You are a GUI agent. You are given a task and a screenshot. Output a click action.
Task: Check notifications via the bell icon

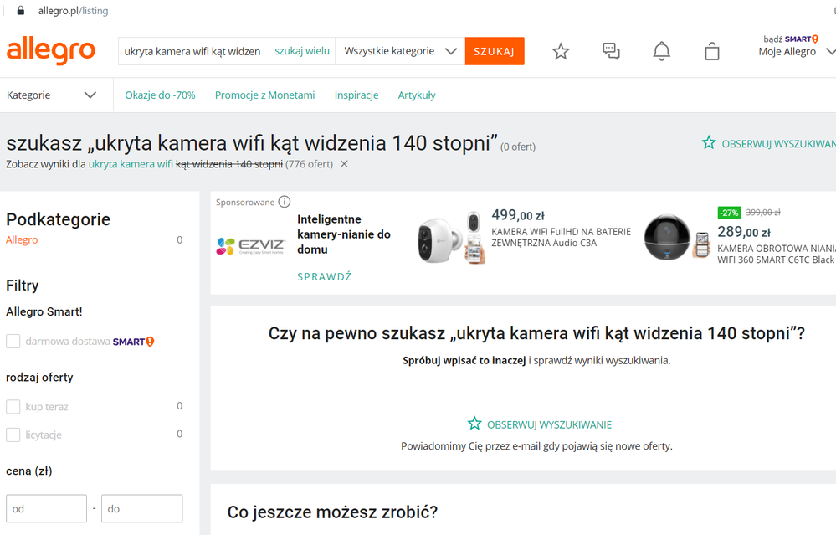point(660,51)
